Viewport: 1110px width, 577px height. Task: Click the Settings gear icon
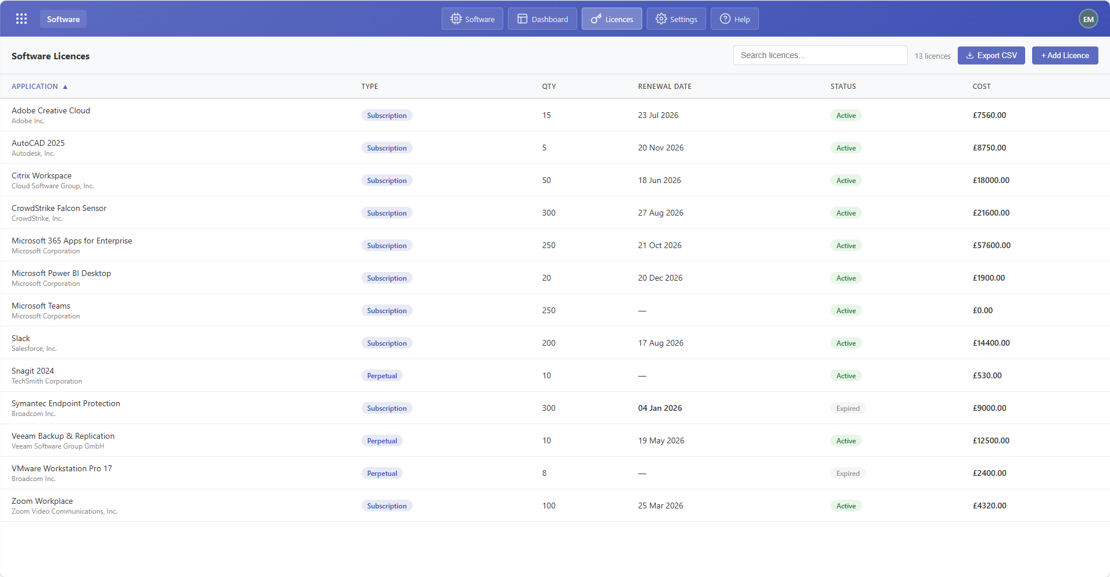[661, 19]
